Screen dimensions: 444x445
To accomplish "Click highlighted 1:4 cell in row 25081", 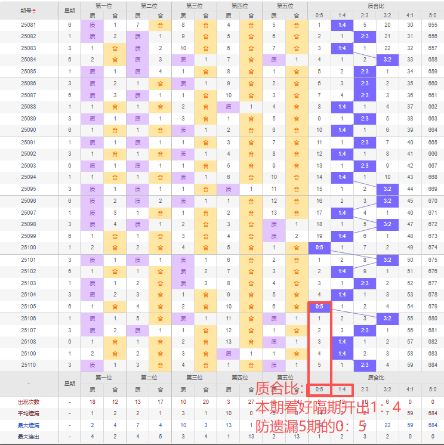I will pyautogui.click(x=342, y=25).
